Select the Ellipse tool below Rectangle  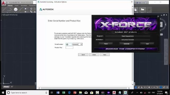pyautogui.click(x=25, y=12)
